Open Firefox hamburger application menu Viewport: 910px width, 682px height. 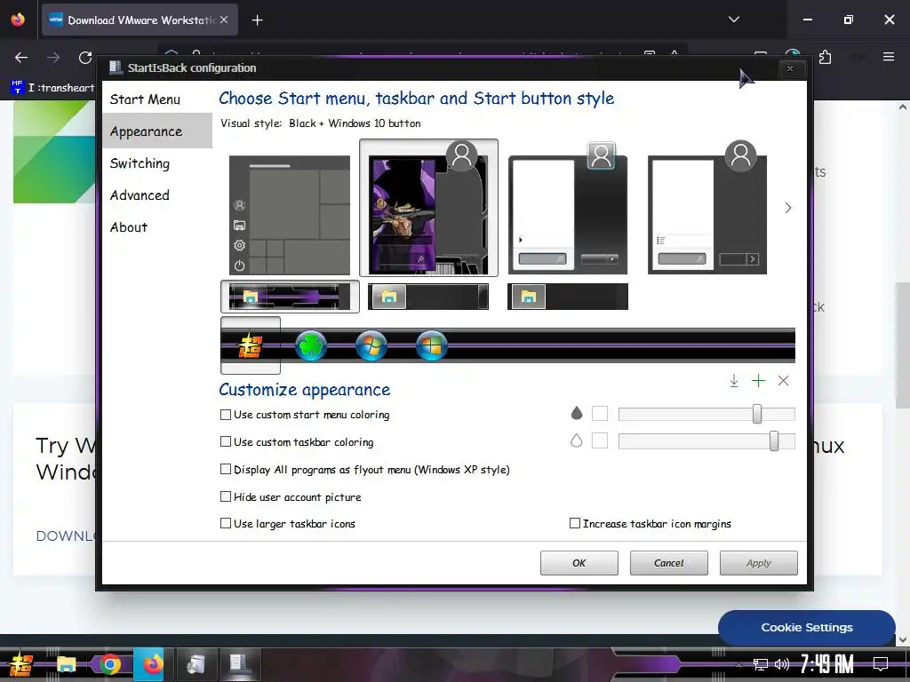coord(889,57)
